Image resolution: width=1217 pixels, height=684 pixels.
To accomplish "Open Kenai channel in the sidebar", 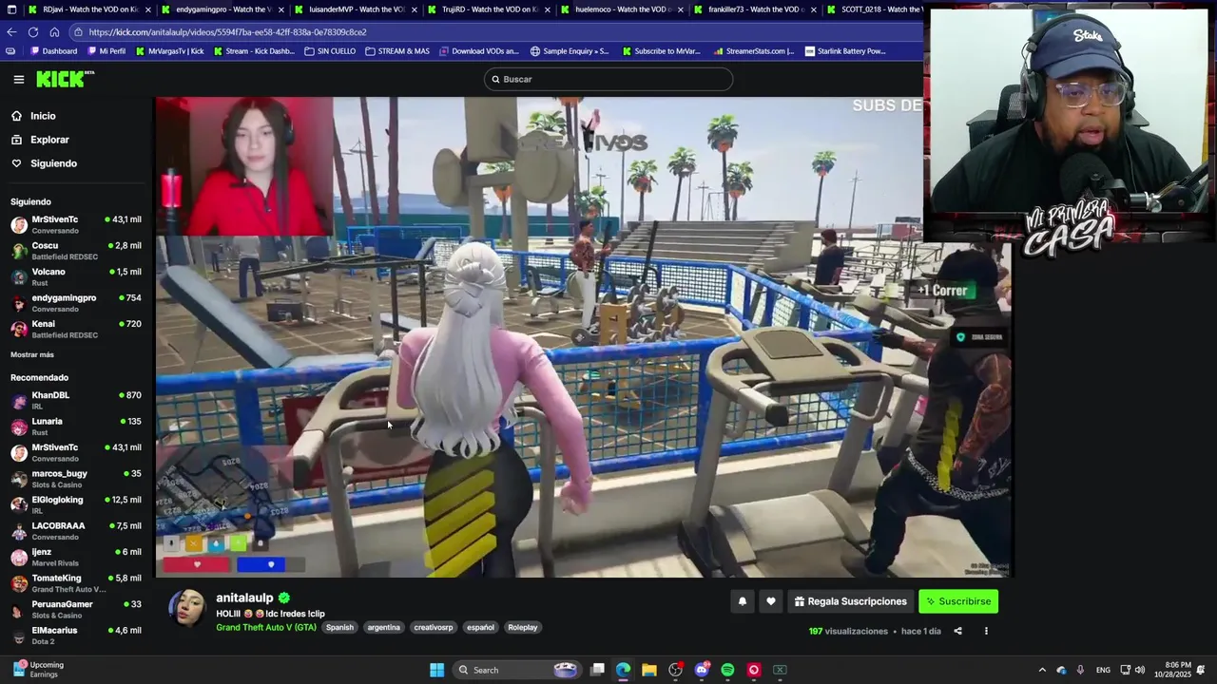I will click(76, 329).
